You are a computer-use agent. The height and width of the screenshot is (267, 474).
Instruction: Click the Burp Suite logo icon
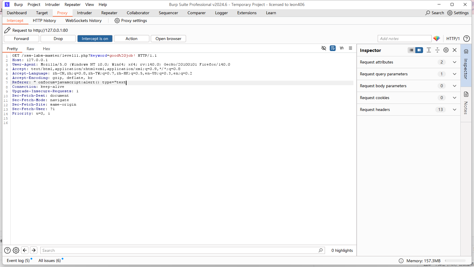(7, 4)
